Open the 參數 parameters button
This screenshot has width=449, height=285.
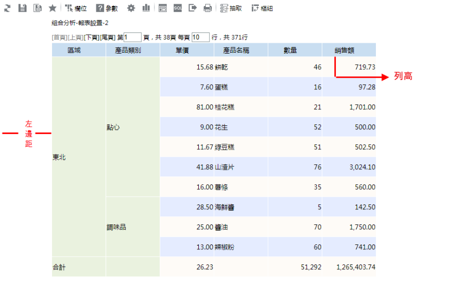tap(107, 8)
